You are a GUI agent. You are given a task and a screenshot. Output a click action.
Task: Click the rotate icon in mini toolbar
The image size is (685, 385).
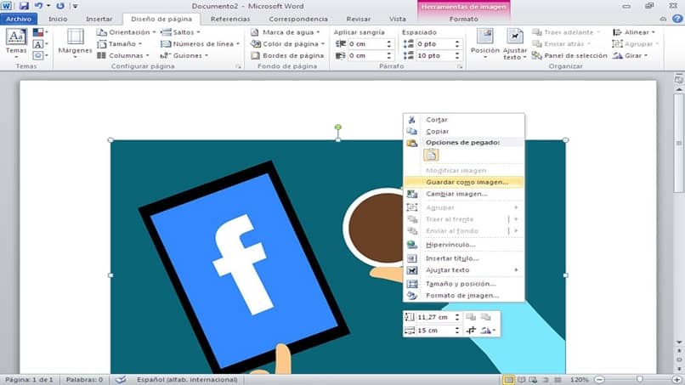pyautogui.click(x=488, y=331)
